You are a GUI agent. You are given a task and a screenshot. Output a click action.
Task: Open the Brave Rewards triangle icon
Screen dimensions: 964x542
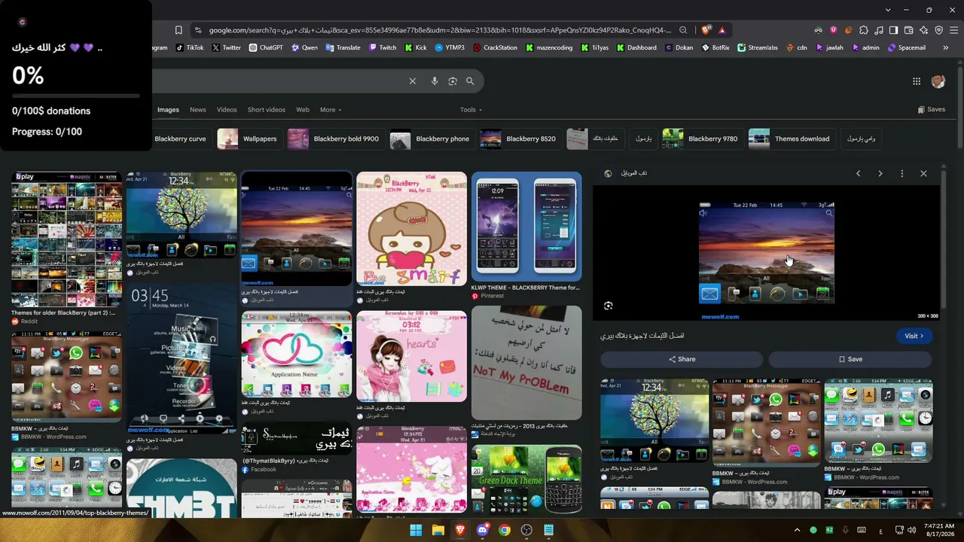[721, 30]
